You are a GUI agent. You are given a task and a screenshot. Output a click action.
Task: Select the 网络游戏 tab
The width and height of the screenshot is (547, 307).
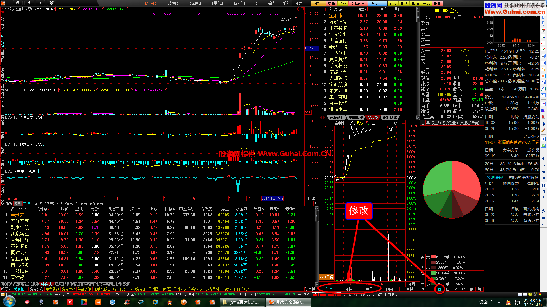click(x=120, y=284)
